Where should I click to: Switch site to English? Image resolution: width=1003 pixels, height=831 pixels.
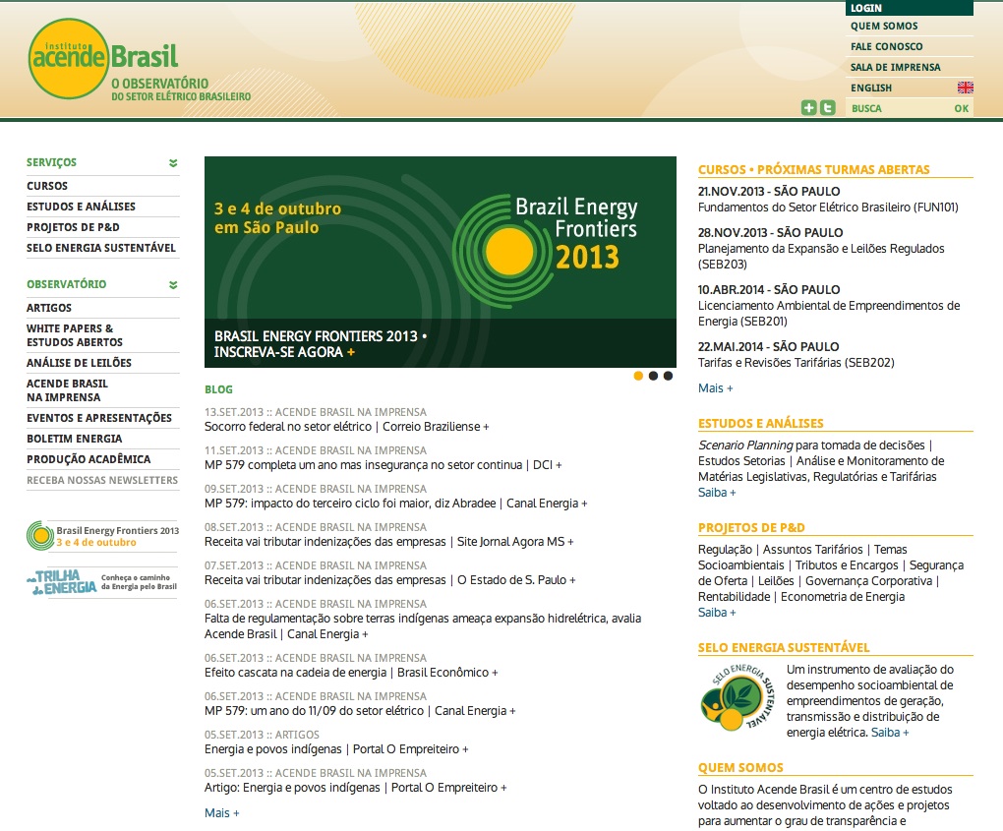coord(870,88)
